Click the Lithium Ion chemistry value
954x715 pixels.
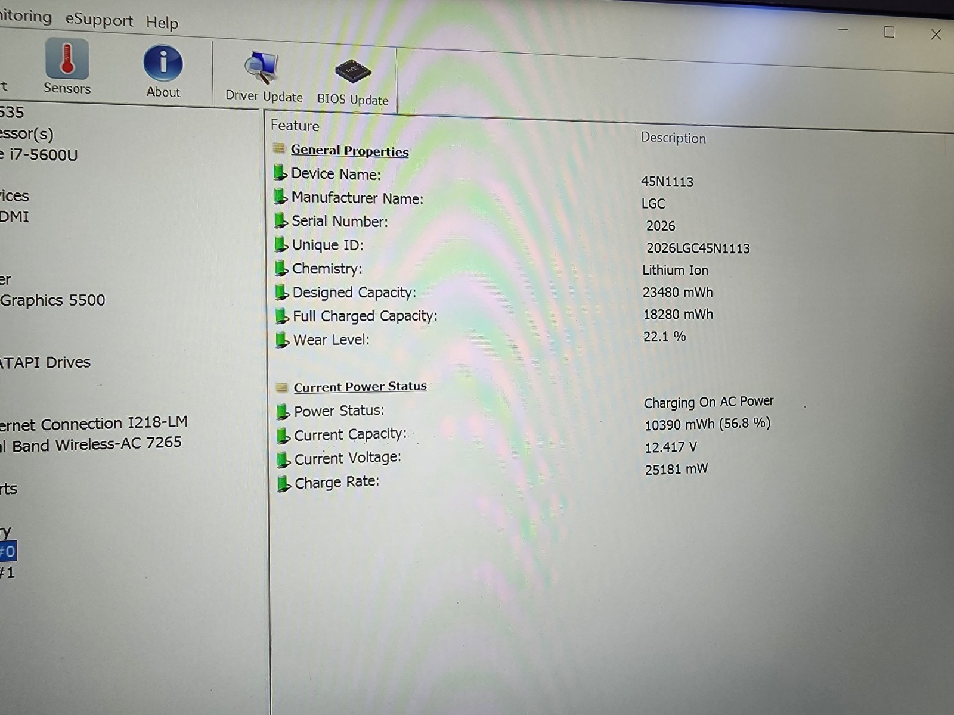pos(675,270)
